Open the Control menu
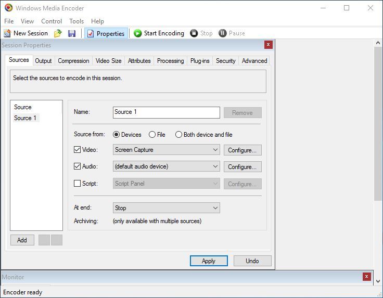This screenshot has height=298, width=383. (x=52, y=21)
